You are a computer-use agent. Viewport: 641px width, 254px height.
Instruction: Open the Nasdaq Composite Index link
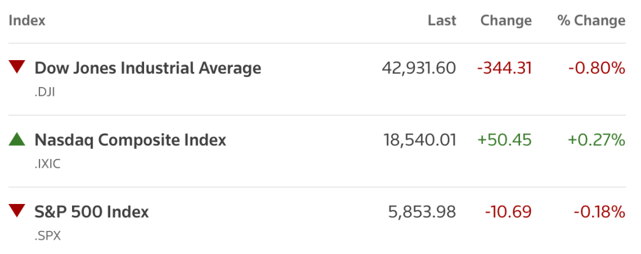[130, 140]
